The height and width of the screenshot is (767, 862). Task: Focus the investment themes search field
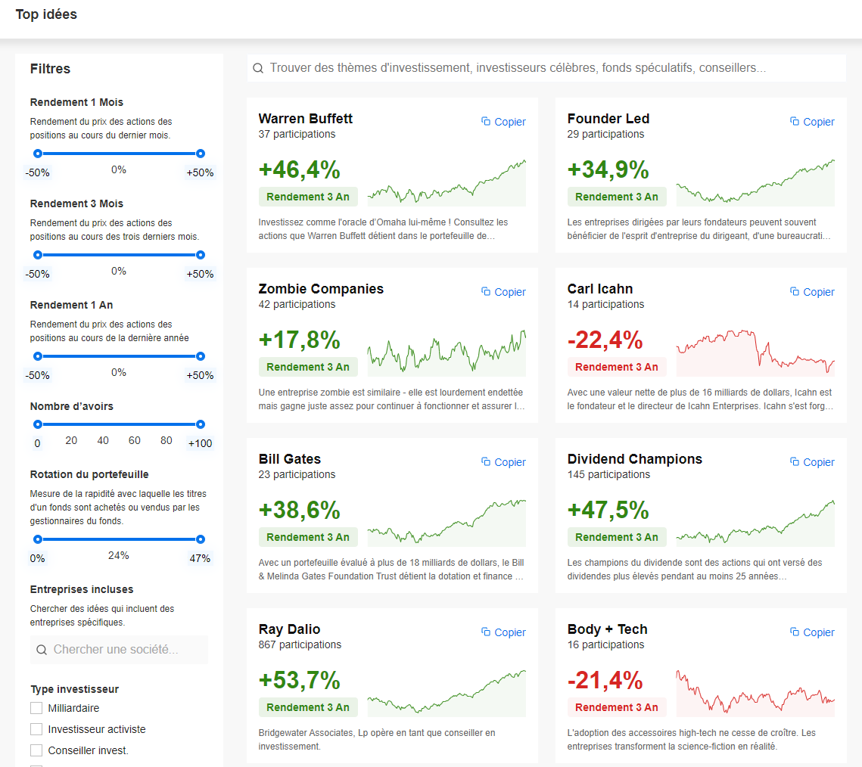546,68
